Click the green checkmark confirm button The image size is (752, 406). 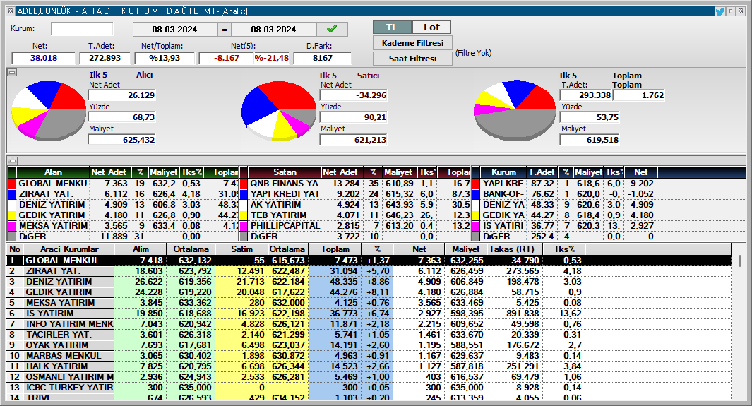(332, 29)
